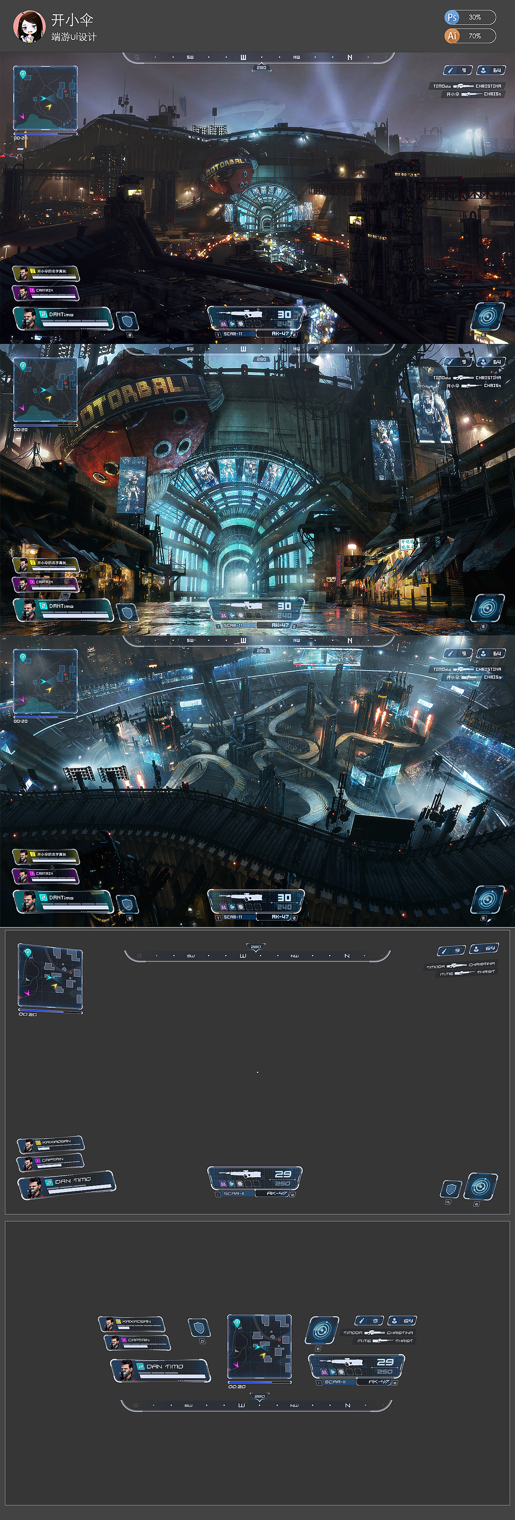Click compass SW marker in grouped components panel
Viewport: 515px width, 1520px height.
(x=189, y=1406)
